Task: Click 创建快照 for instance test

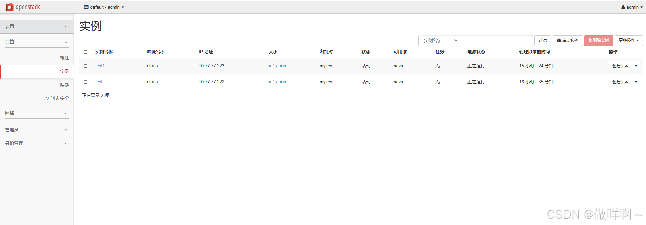Action: [x=620, y=82]
